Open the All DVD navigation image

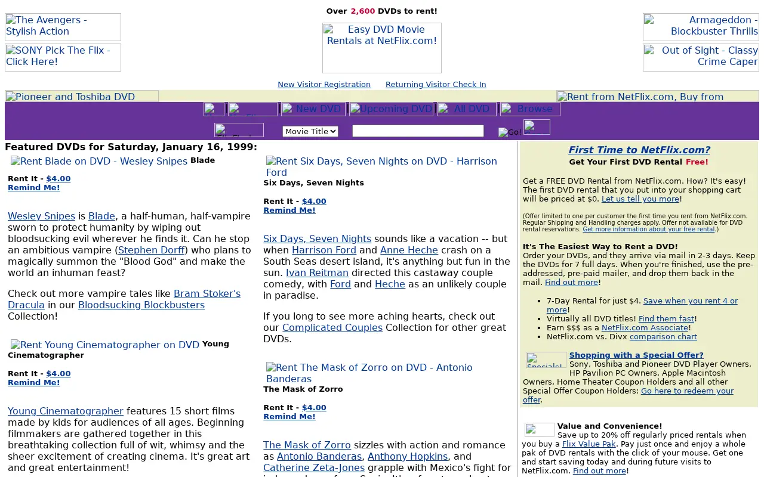point(467,109)
